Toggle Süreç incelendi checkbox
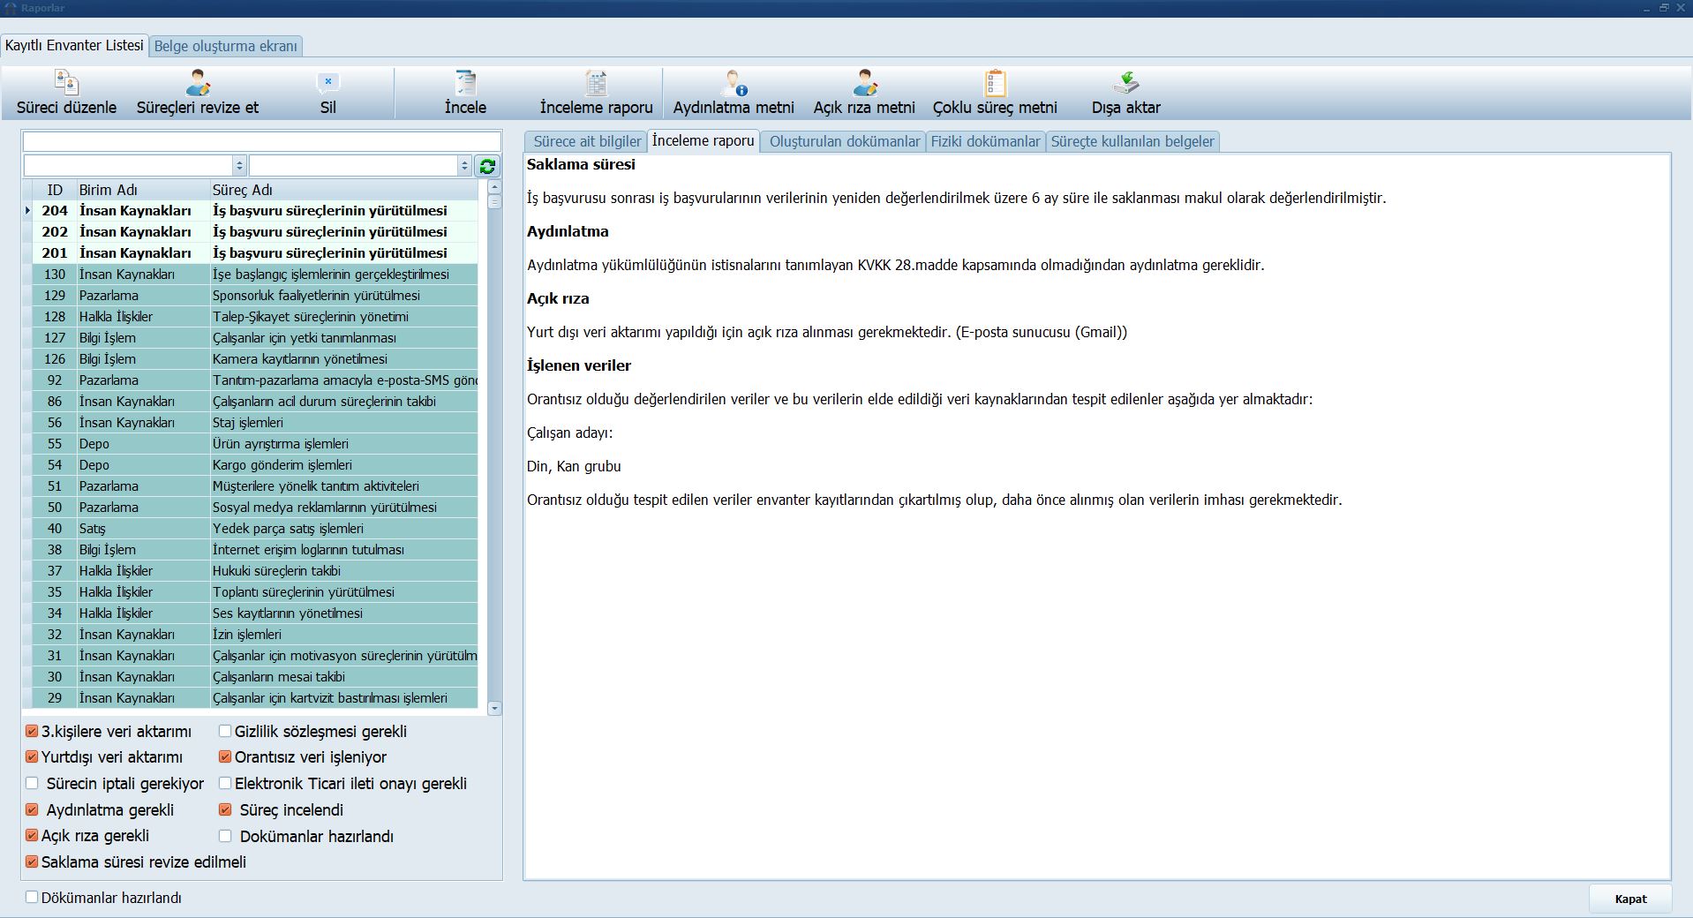 click(225, 810)
